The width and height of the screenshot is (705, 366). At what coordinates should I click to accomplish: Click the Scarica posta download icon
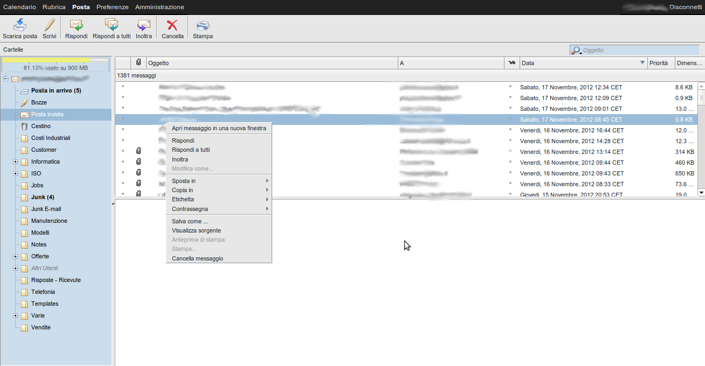point(20,25)
